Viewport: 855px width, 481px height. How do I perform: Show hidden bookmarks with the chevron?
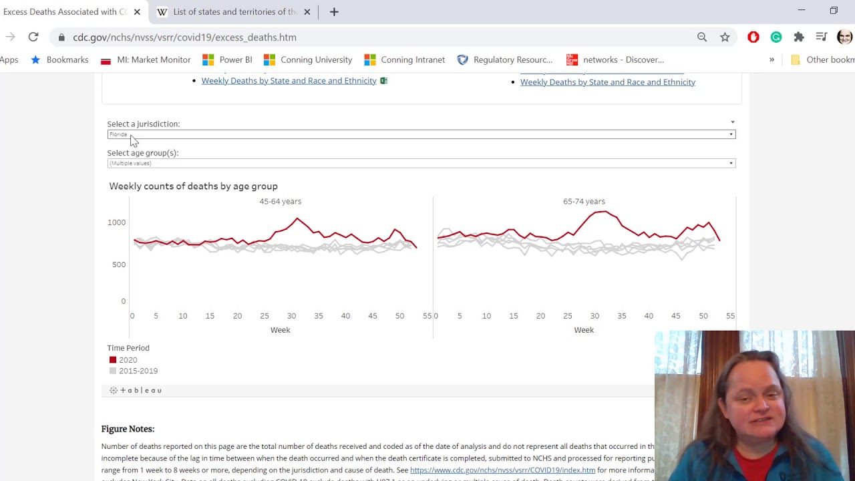(x=772, y=59)
